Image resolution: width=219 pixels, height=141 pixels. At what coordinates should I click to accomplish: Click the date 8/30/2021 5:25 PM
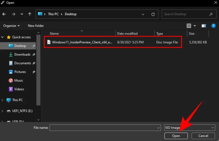coord(130,42)
